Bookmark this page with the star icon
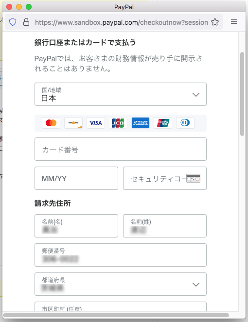 [215, 22]
